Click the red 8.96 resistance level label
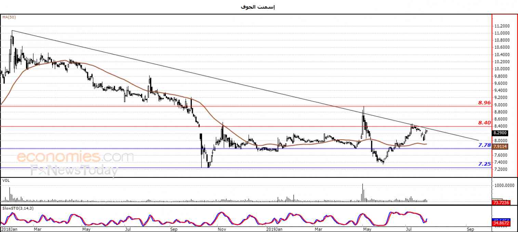 [x=484, y=103]
